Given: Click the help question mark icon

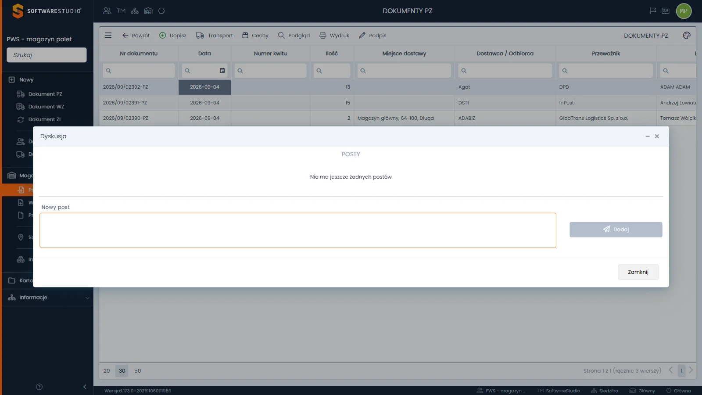Looking at the screenshot, I should pos(39,387).
